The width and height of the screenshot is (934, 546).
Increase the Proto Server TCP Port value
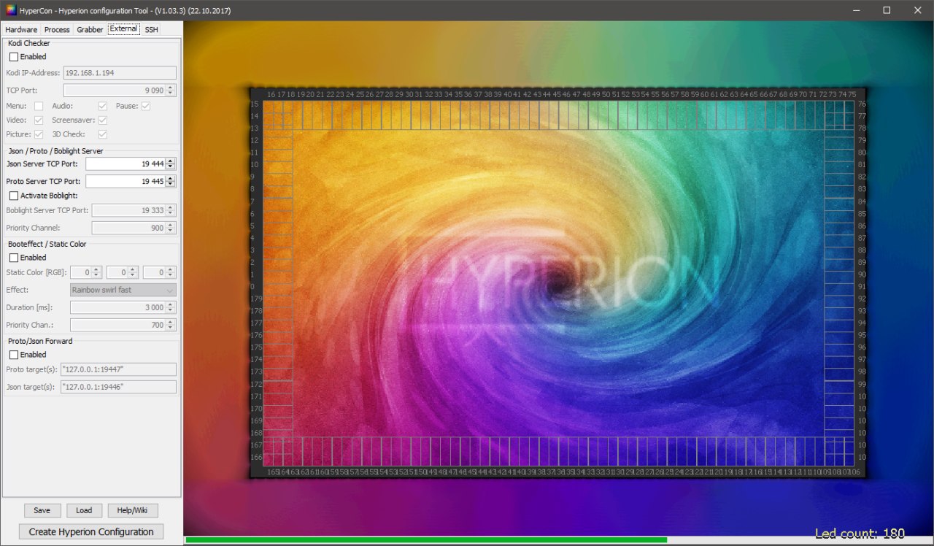coord(171,179)
